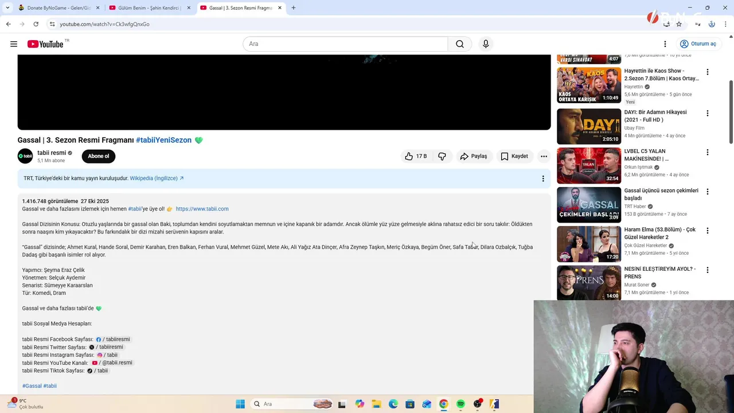
Task: Open the Chrome profile avatar
Action: [712, 24]
